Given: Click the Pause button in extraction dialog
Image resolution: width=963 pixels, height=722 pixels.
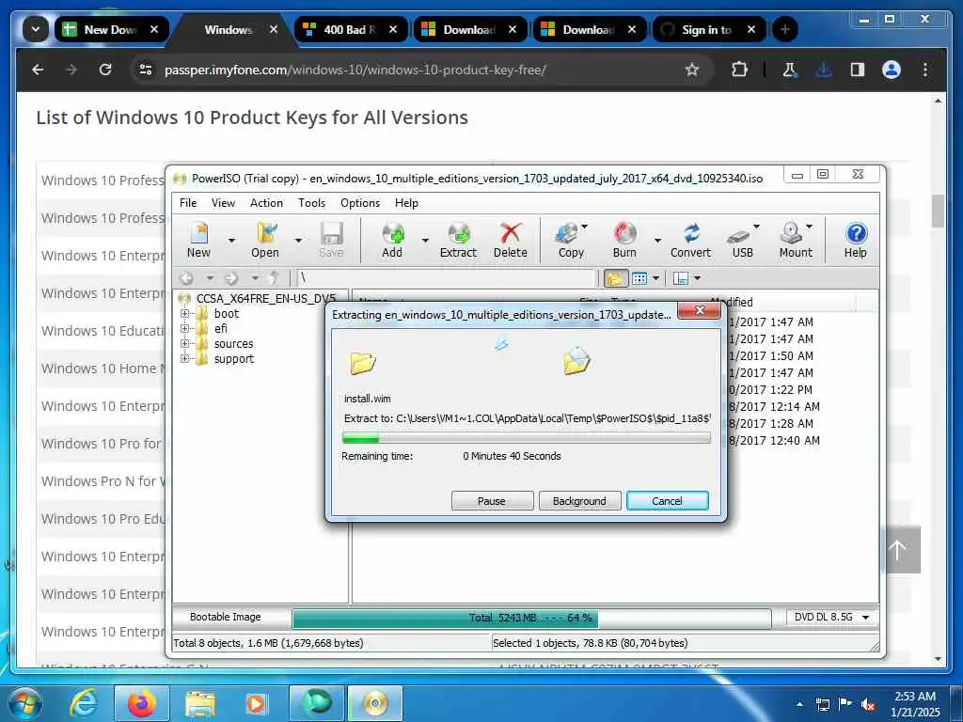Looking at the screenshot, I should coord(492,501).
